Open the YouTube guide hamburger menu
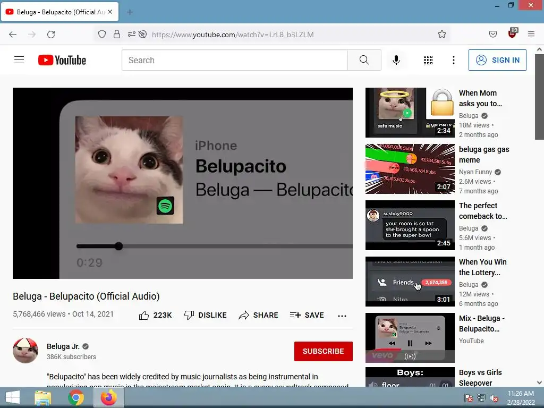The width and height of the screenshot is (544, 408). (x=19, y=60)
